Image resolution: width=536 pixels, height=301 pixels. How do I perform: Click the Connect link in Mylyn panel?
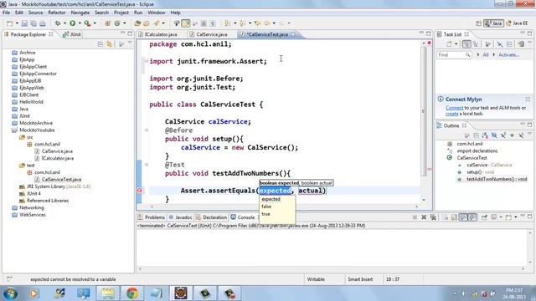point(454,108)
